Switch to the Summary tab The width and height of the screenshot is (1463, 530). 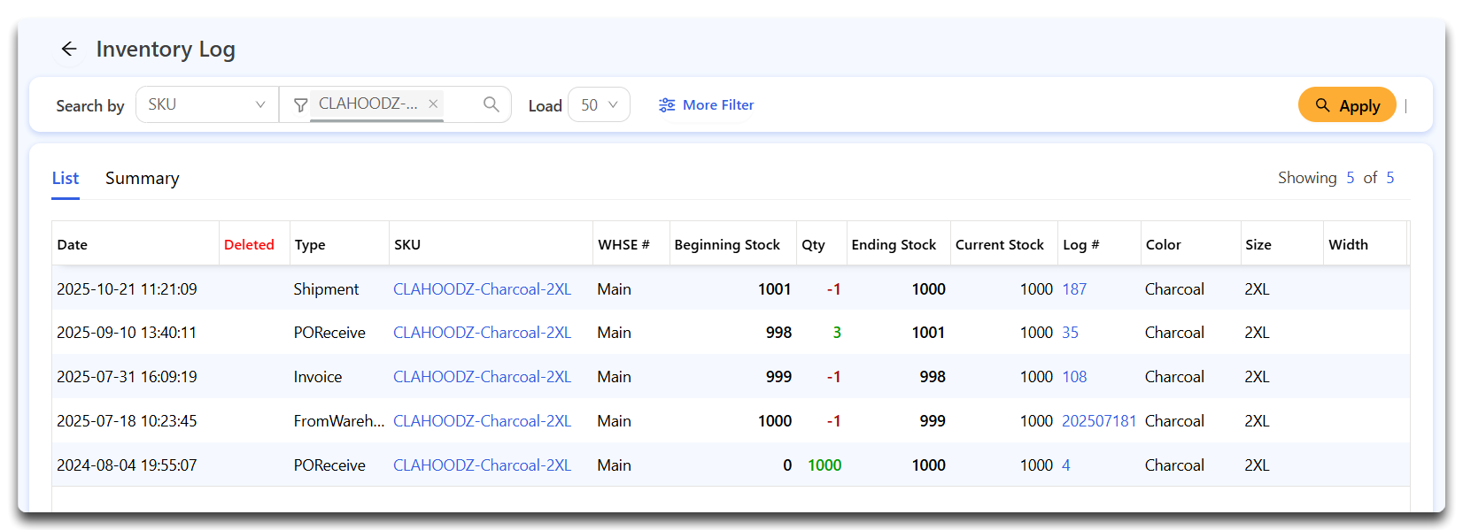(x=142, y=179)
